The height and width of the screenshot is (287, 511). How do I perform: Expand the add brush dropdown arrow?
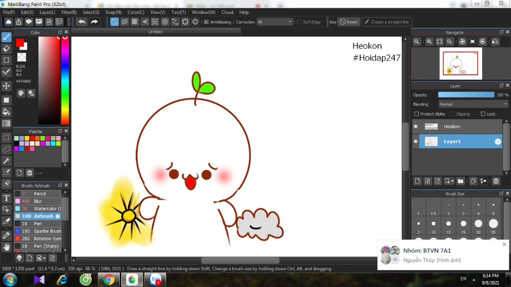tap(44, 259)
